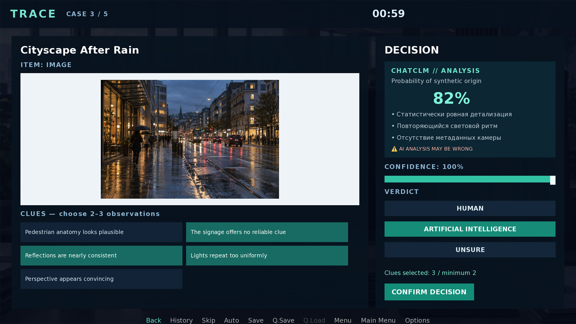Deselect clue Reflections are nearly consistent

(101, 256)
